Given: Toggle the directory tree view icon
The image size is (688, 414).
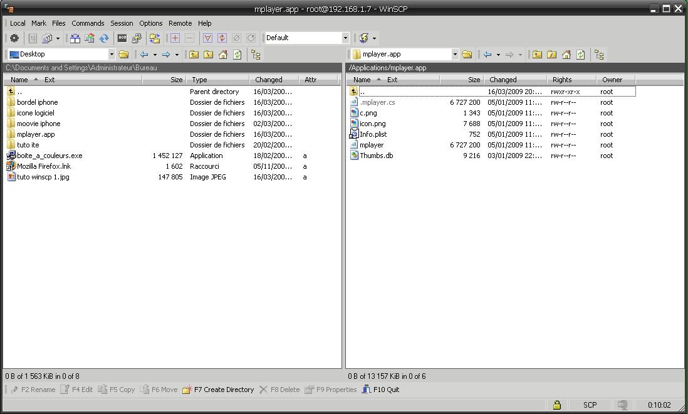Looking at the screenshot, I should pos(600,55).
